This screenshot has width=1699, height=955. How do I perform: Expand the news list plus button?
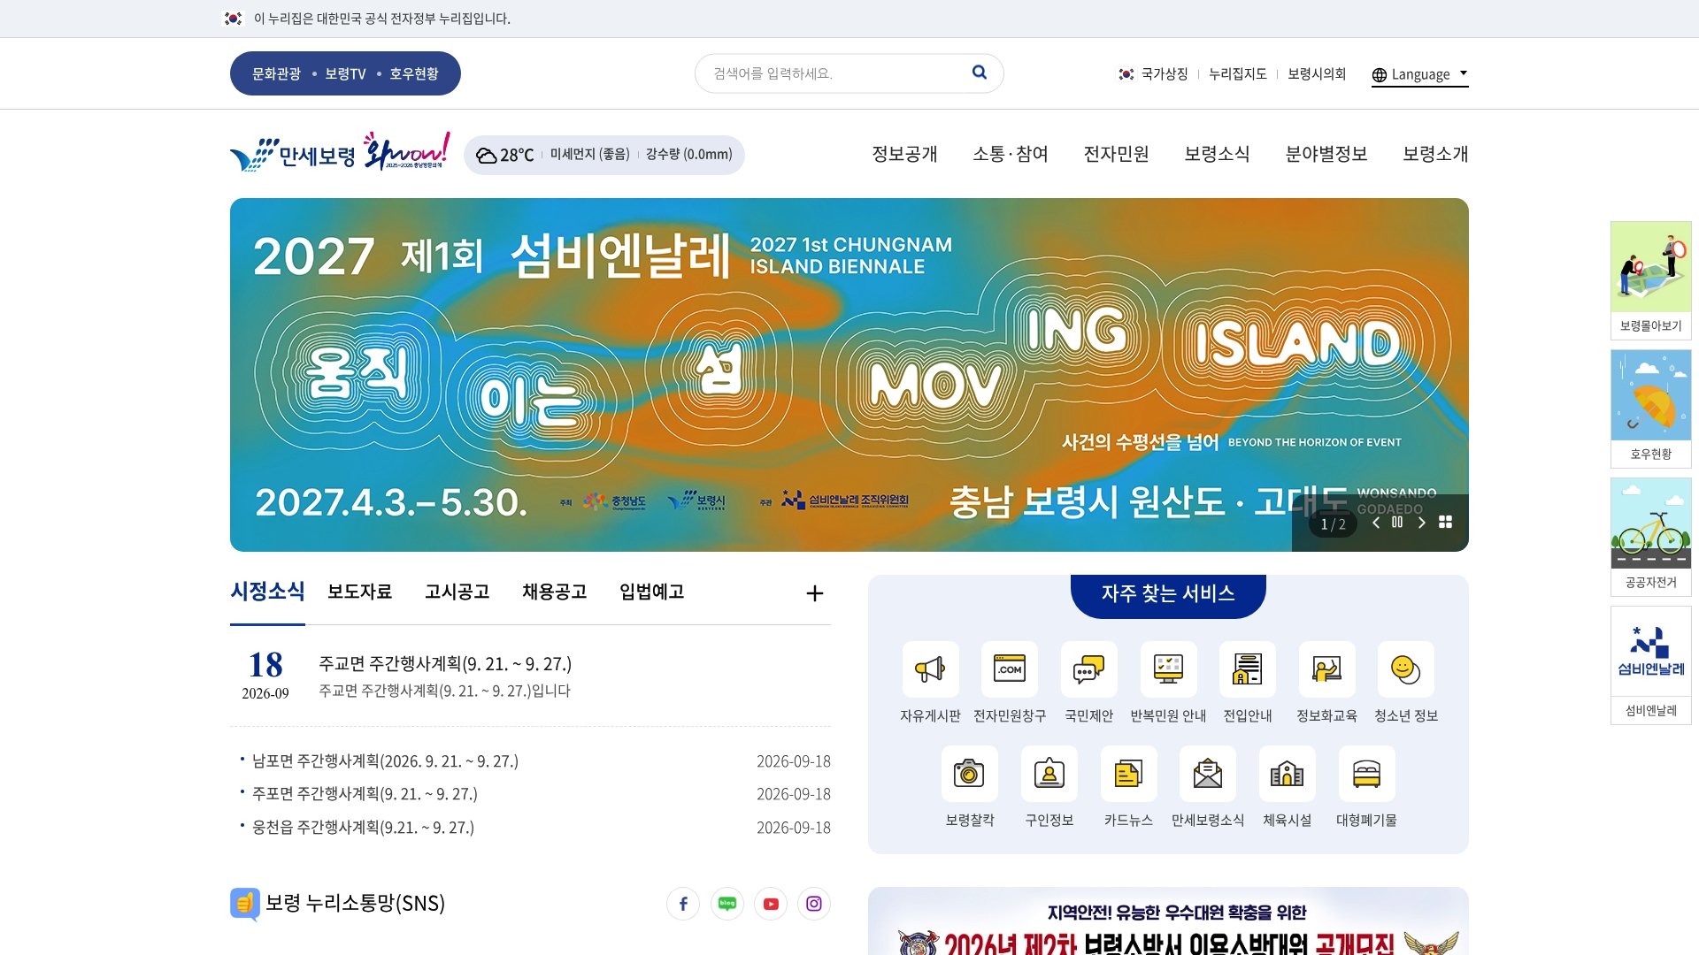(x=815, y=593)
